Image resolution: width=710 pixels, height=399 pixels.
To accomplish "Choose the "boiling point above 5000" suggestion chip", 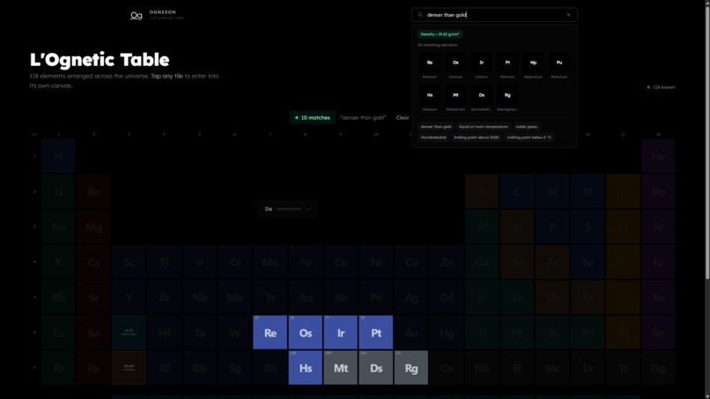I will 477,137.
